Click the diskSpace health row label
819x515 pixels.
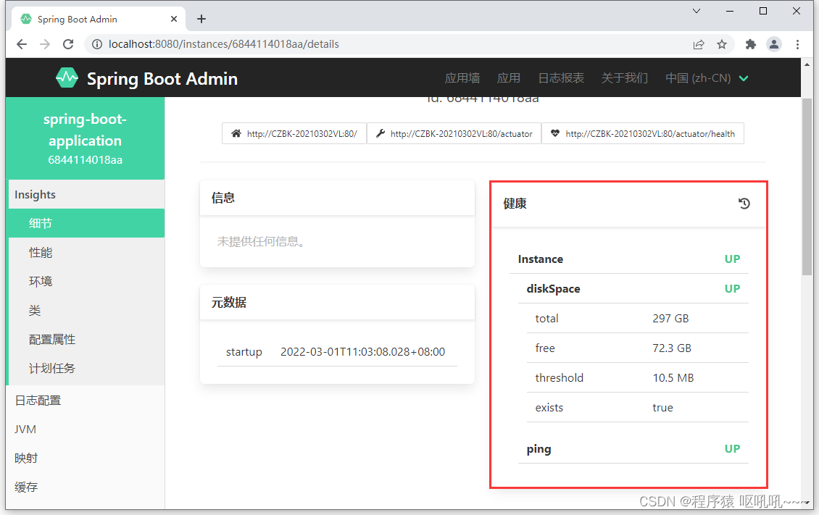click(553, 289)
